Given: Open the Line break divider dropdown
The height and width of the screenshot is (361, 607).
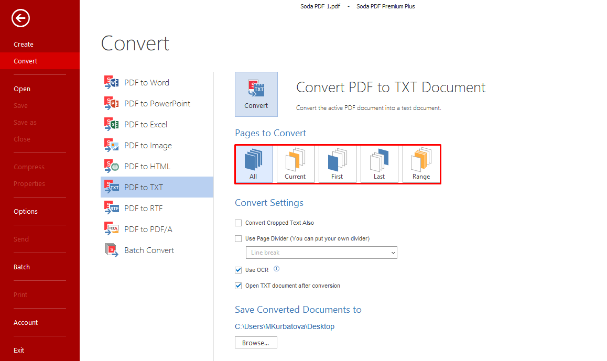Looking at the screenshot, I should click(x=321, y=253).
